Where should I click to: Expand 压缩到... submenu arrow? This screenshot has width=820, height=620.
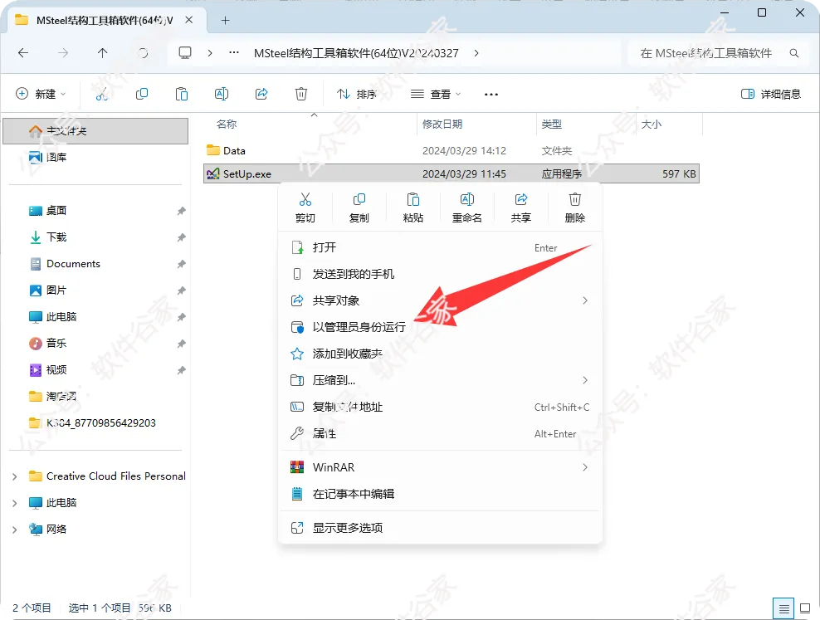tap(585, 381)
